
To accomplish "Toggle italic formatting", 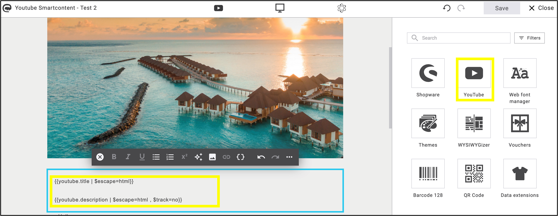I will [x=128, y=157].
